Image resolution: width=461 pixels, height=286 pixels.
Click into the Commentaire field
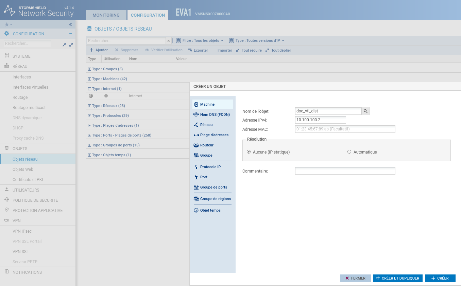pos(345,171)
